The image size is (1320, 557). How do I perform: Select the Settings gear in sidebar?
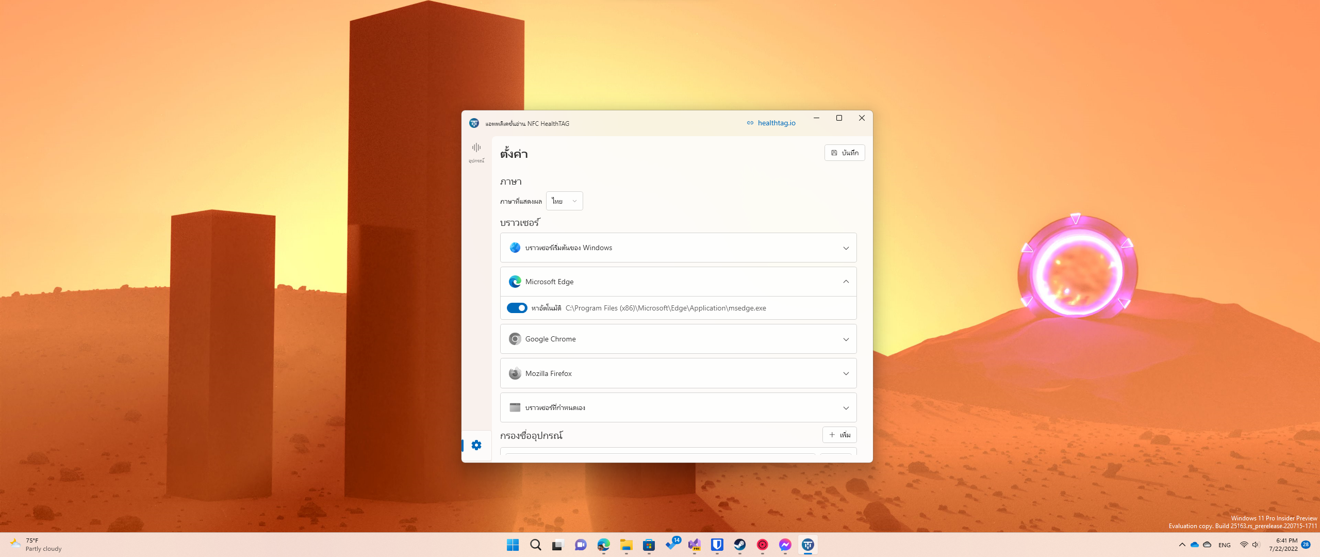pyautogui.click(x=476, y=445)
